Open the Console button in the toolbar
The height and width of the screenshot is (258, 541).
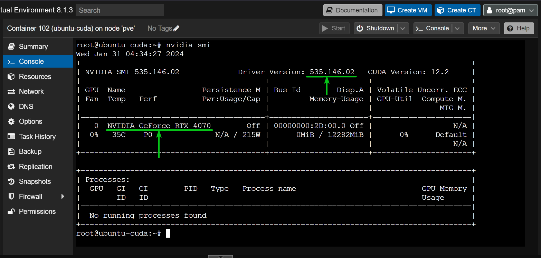point(432,28)
